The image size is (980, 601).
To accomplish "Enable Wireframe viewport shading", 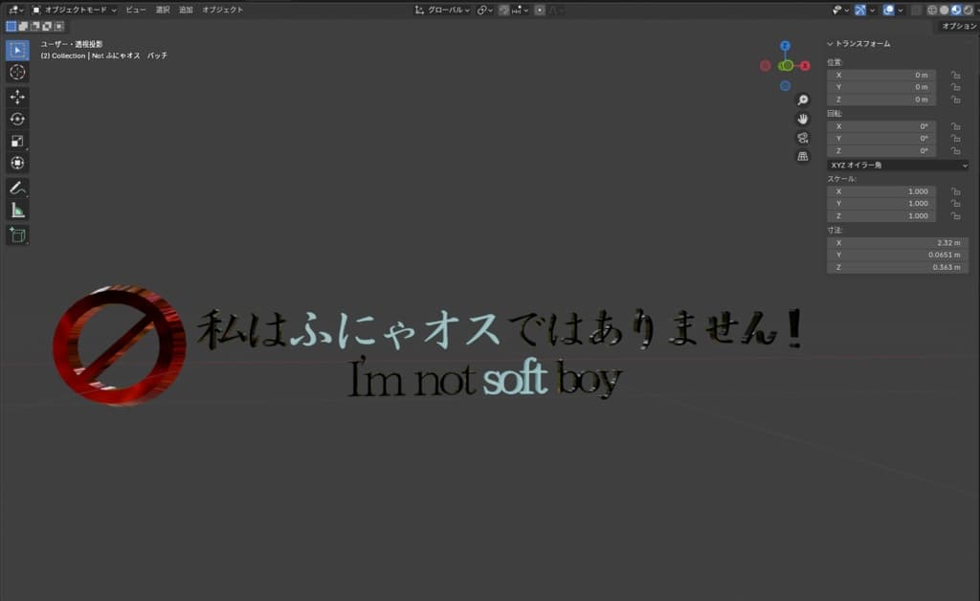I will (x=932, y=9).
